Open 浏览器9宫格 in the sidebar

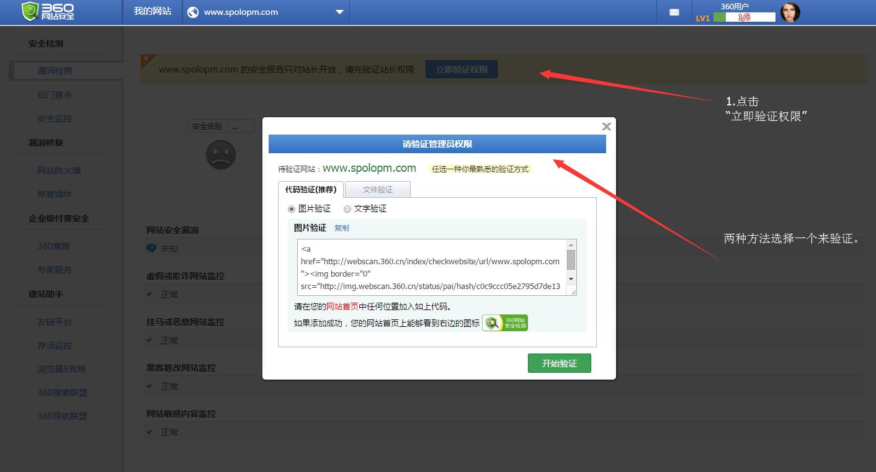pyautogui.click(x=61, y=369)
